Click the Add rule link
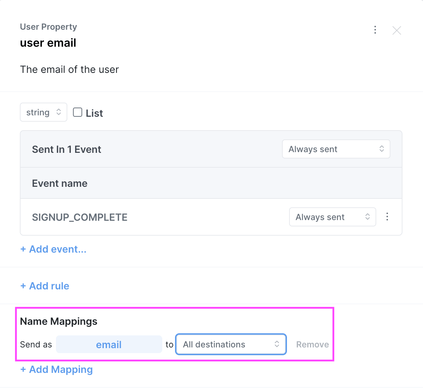Viewport: 423px width, 392px height. [x=45, y=286]
